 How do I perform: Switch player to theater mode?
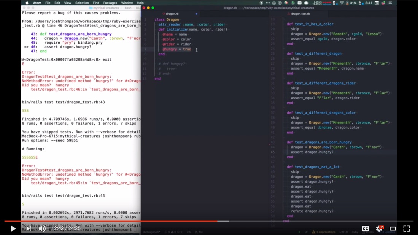393,229
